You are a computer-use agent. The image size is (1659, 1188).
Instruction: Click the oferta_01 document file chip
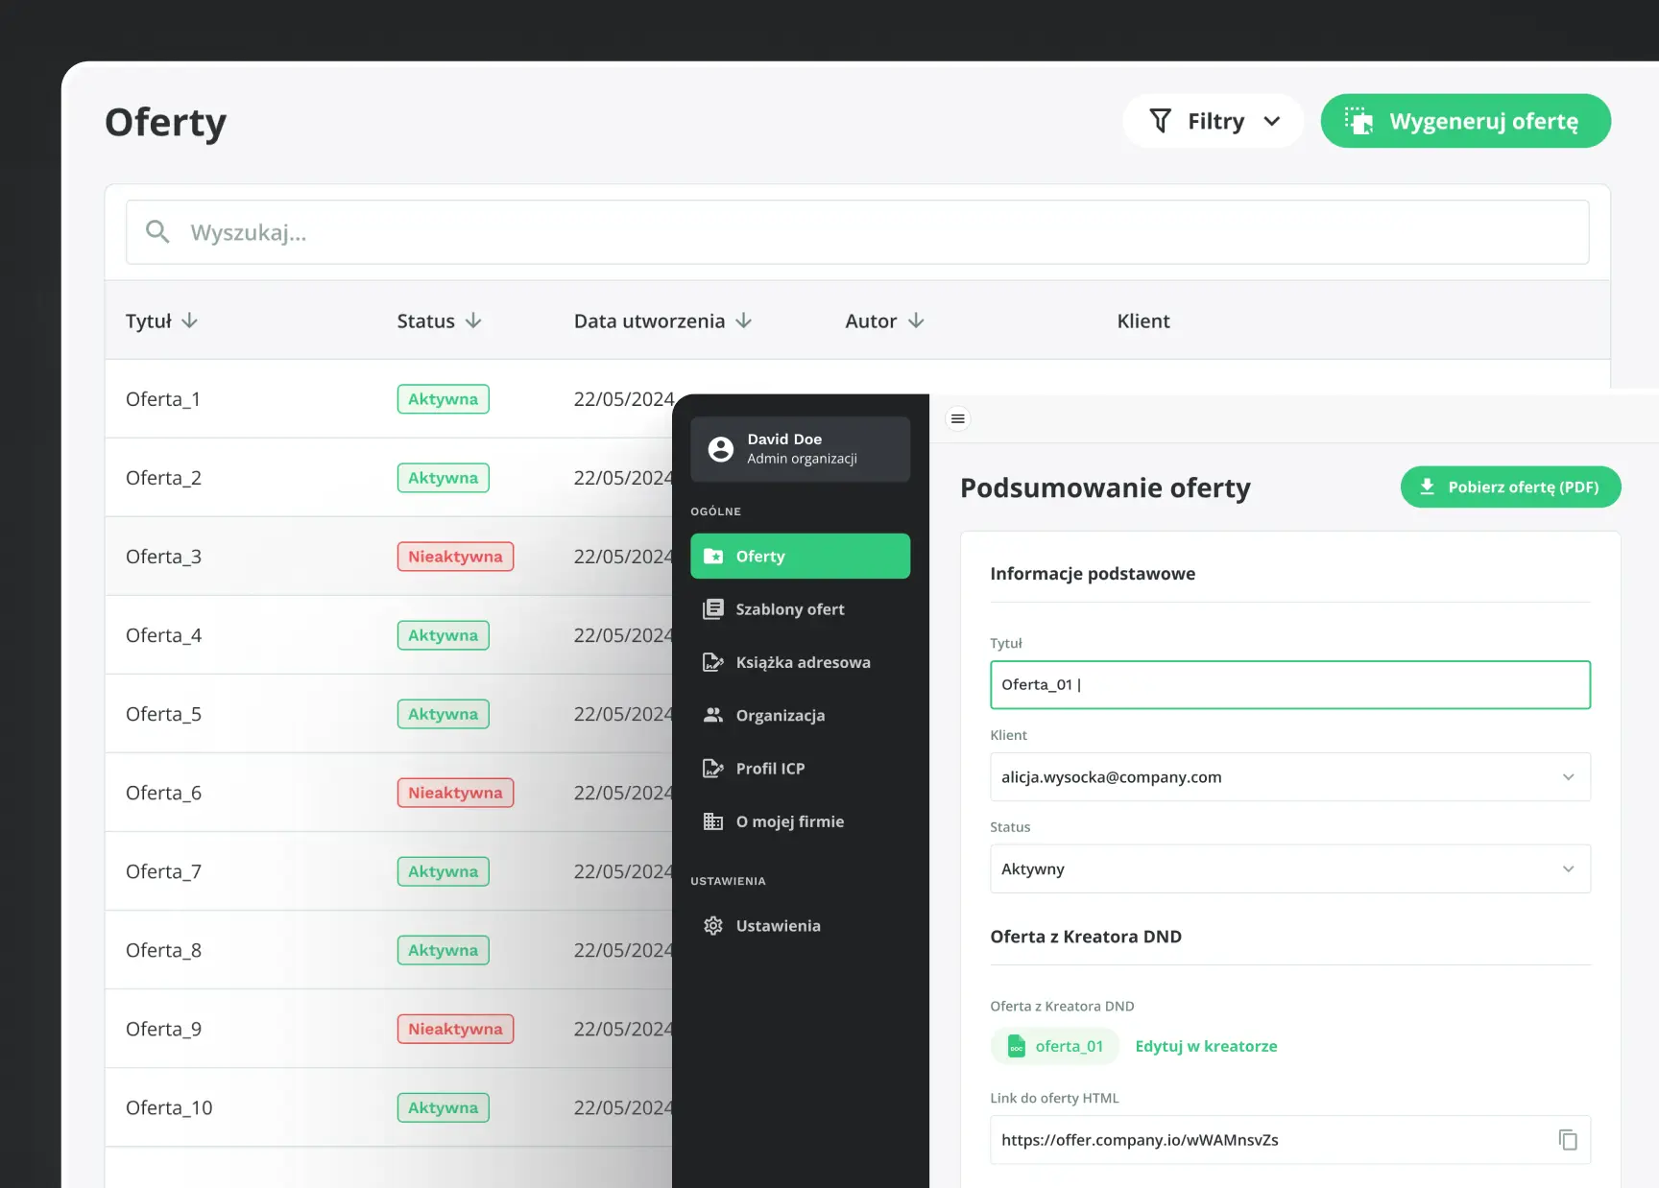pyautogui.click(x=1055, y=1046)
